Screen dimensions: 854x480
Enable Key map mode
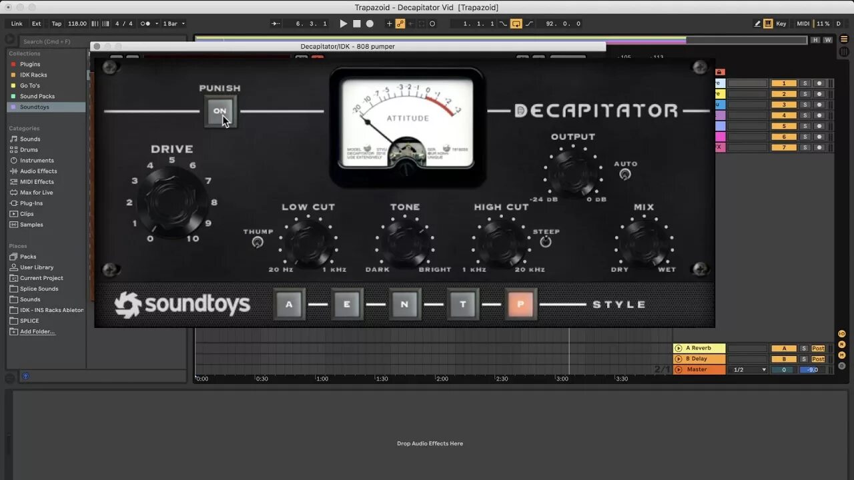click(x=781, y=23)
